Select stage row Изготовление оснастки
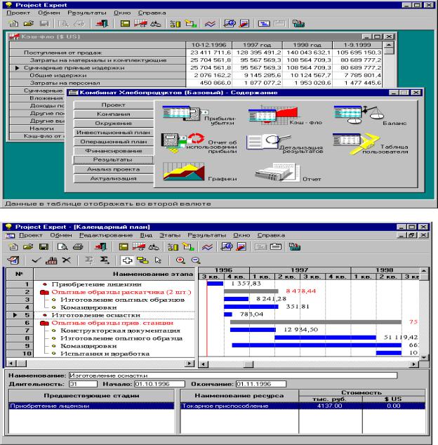Screen dimensions: 438x445 point(114,315)
